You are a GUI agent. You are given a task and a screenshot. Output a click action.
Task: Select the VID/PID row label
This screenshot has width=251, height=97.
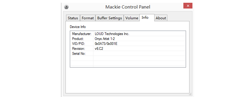(x=78, y=44)
